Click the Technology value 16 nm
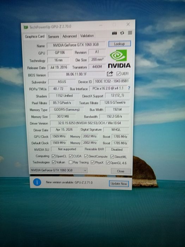 [x=58, y=60]
